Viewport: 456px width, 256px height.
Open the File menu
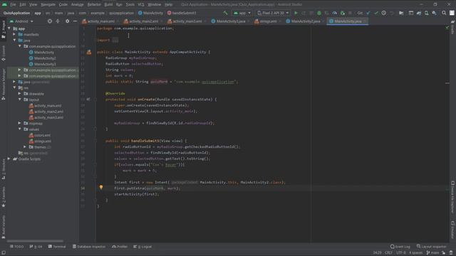point(13,4)
